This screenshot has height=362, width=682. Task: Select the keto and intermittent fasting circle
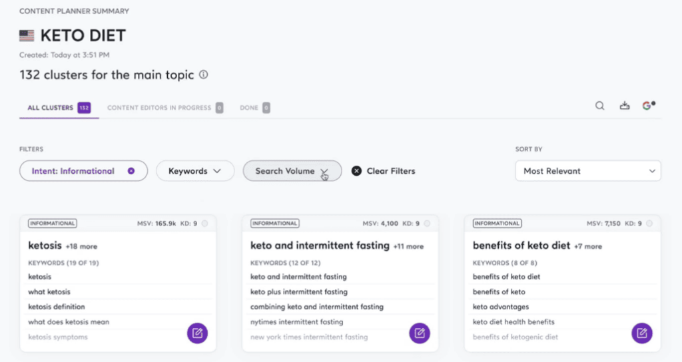[x=427, y=224]
